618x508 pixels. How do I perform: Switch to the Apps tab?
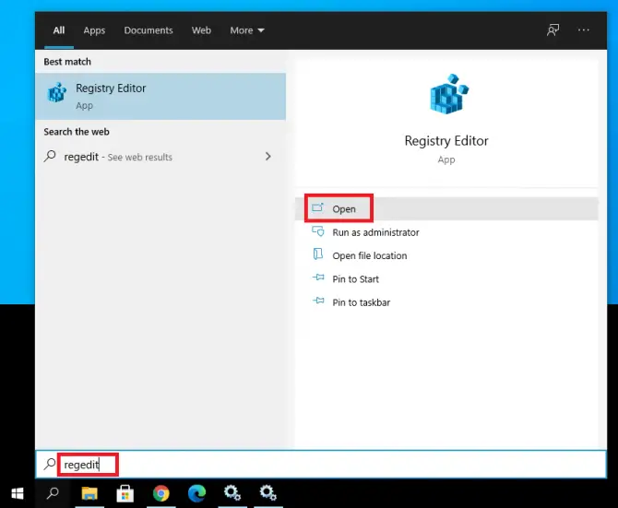point(94,30)
